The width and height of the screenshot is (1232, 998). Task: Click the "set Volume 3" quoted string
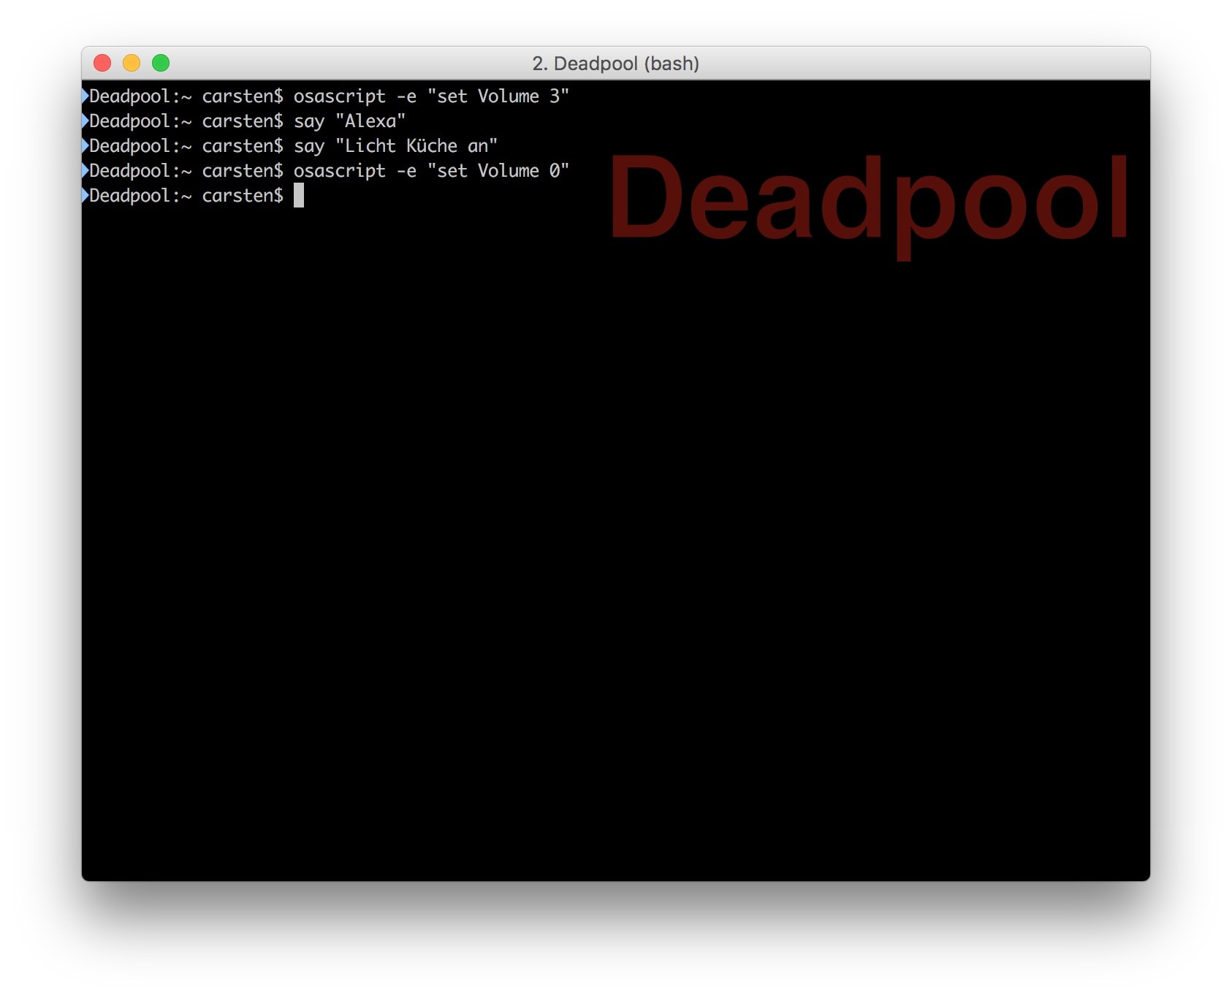tap(498, 96)
